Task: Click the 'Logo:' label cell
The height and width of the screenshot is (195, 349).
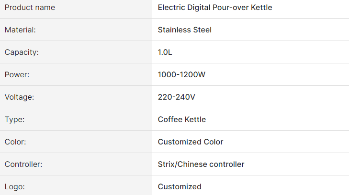Action: click(x=15, y=187)
